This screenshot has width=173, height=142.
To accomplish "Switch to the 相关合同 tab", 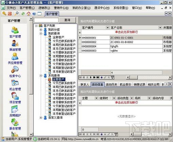I will (x=154, y=84).
